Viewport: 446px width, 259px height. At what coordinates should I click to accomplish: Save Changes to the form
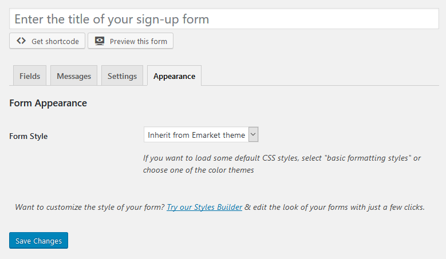[39, 241]
